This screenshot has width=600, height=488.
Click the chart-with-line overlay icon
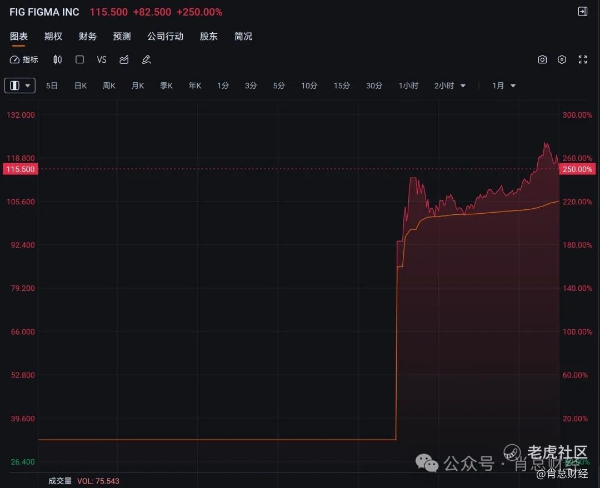click(124, 59)
